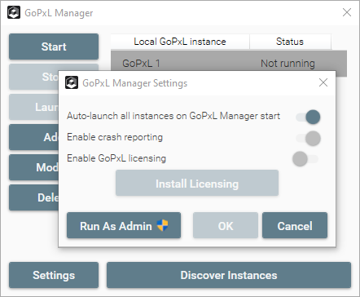Toggle Enable GoPxL licensing switch
Viewport: 360px width, 297px height.
click(x=305, y=159)
